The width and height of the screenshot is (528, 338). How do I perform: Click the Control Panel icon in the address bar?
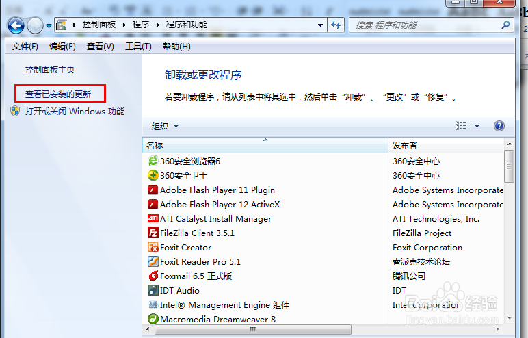pyautogui.click(x=61, y=25)
